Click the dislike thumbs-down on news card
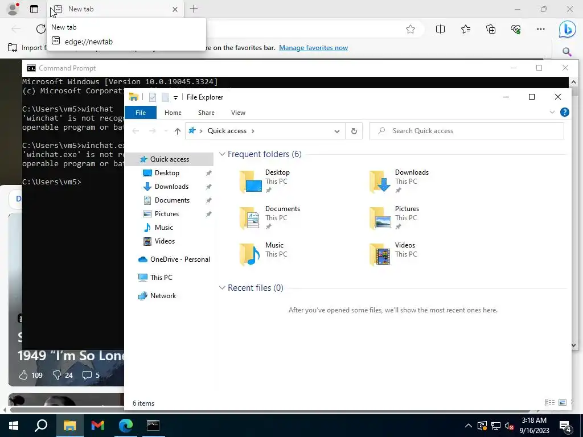The height and width of the screenshot is (437, 583). (x=57, y=374)
